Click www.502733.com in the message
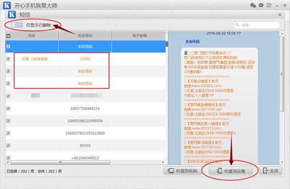This screenshot has width=290, height=189. click(206, 147)
